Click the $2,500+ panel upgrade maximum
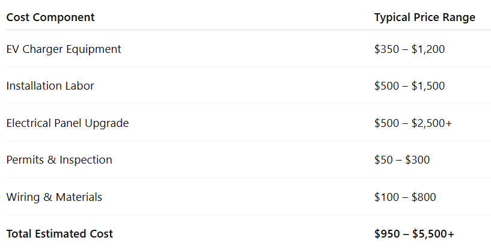This screenshot has width=491, height=249. [432, 123]
